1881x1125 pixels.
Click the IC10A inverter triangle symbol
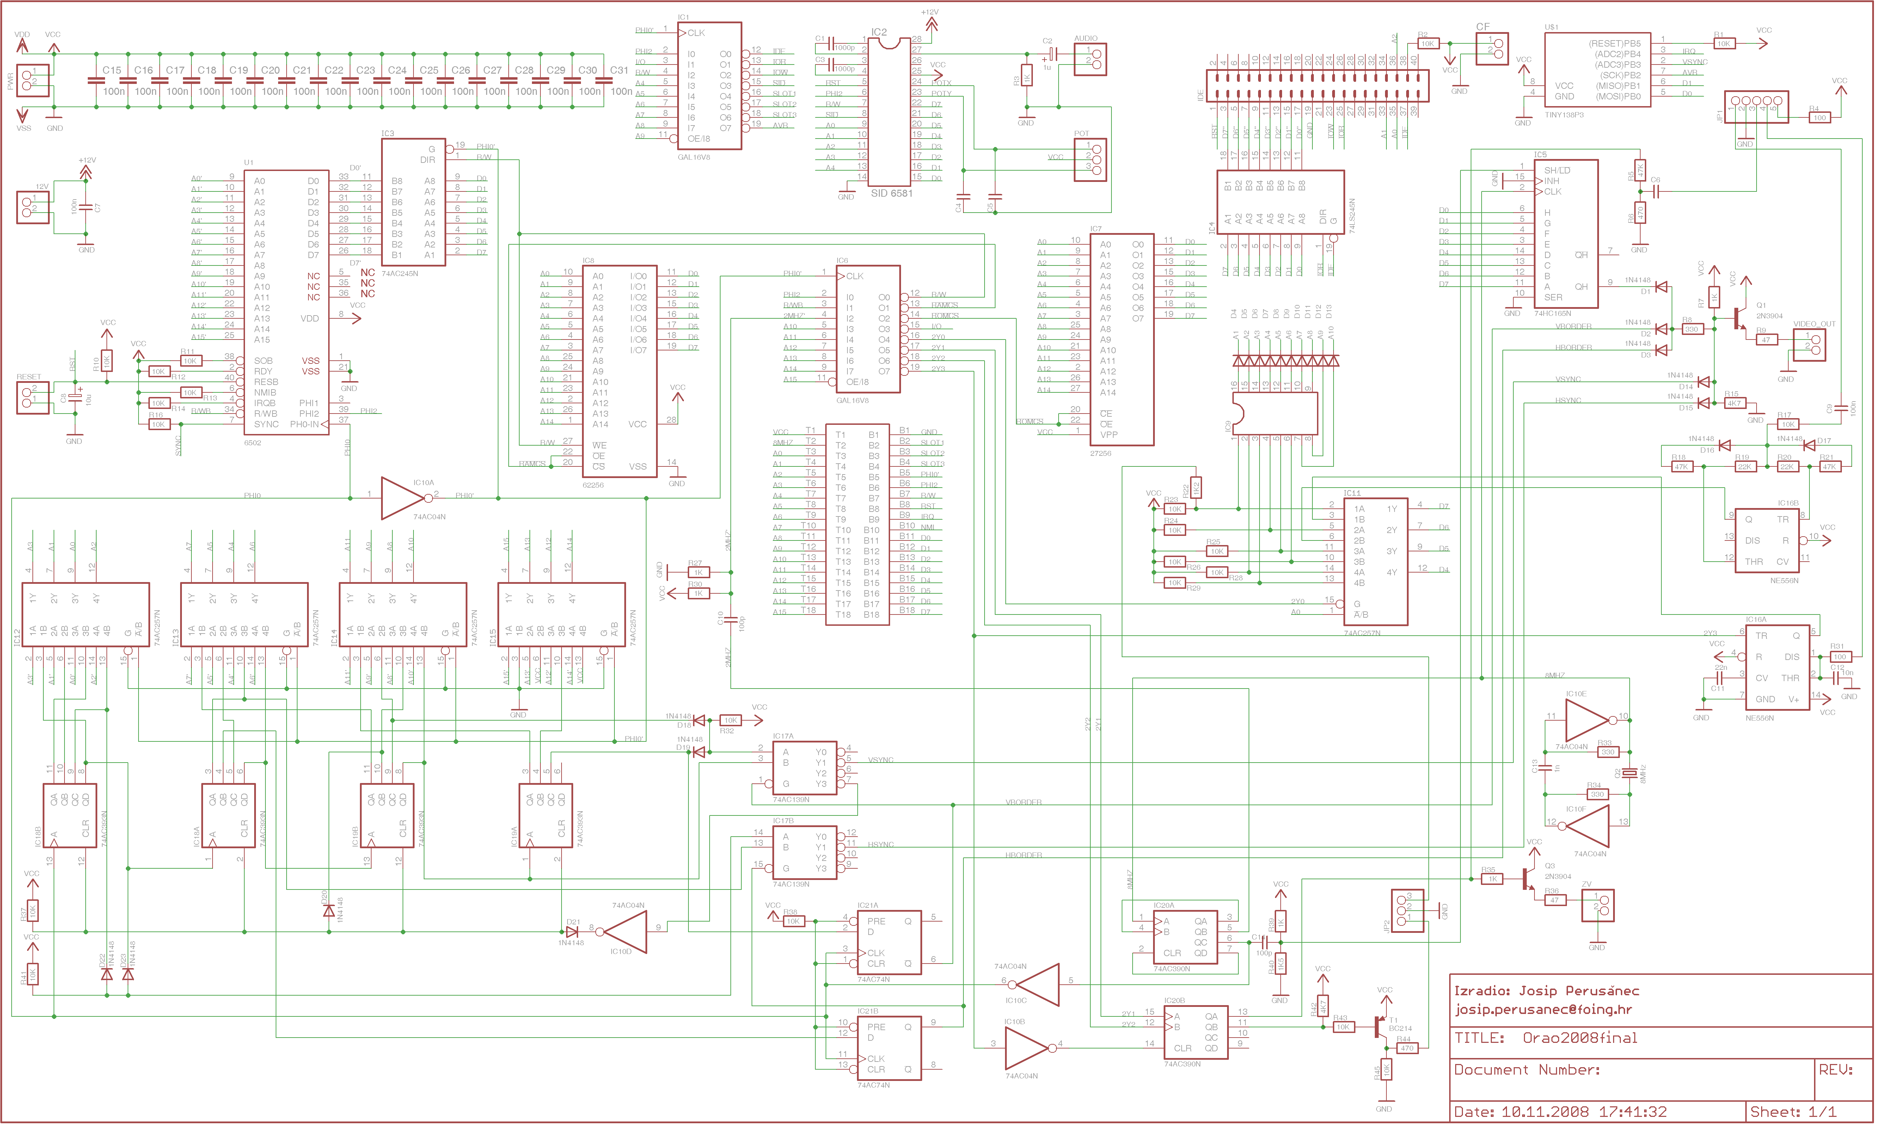[x=404, y=498]
